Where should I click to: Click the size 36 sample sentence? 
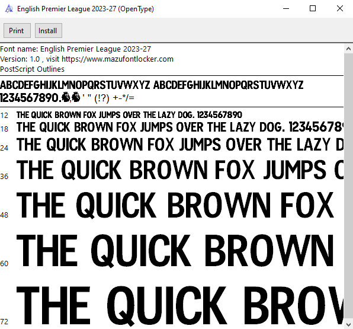pyautogui.click(x=180, y=170)
